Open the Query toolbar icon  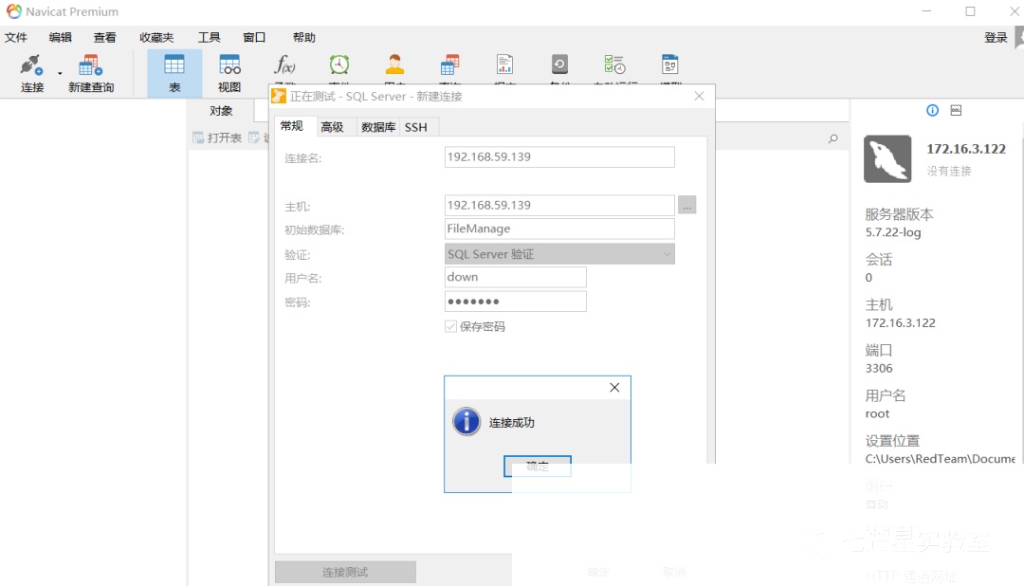[449, 65]
